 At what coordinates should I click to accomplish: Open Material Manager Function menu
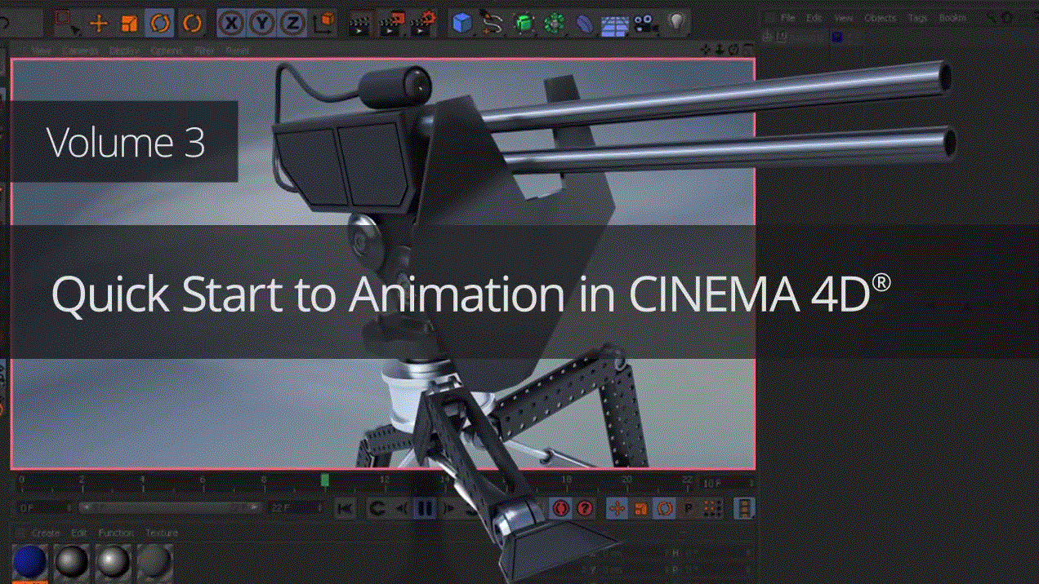click(116, 533)
